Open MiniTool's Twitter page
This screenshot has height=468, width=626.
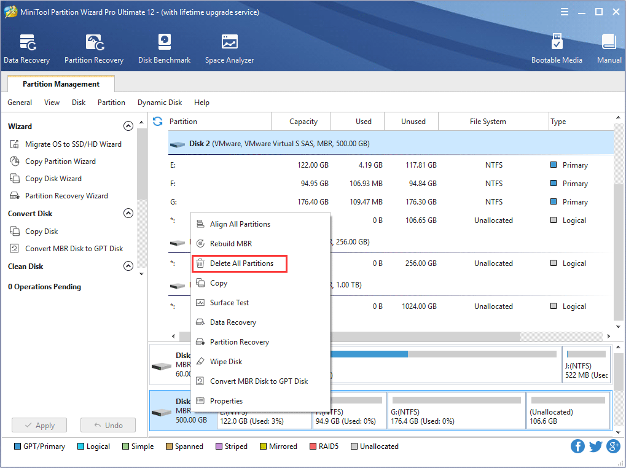[595, 446]
